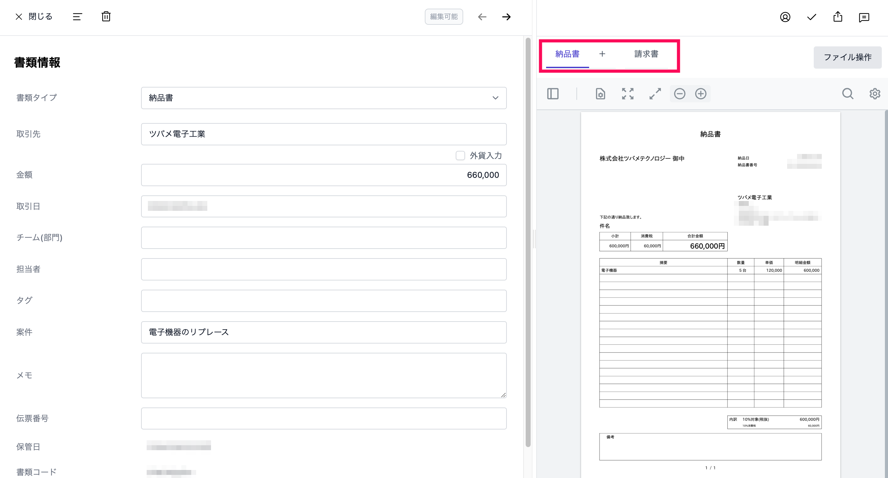Viewport: 888px width, 478px height.
Task: Enable the 外貨入力 checkbox
Action: 460,155
